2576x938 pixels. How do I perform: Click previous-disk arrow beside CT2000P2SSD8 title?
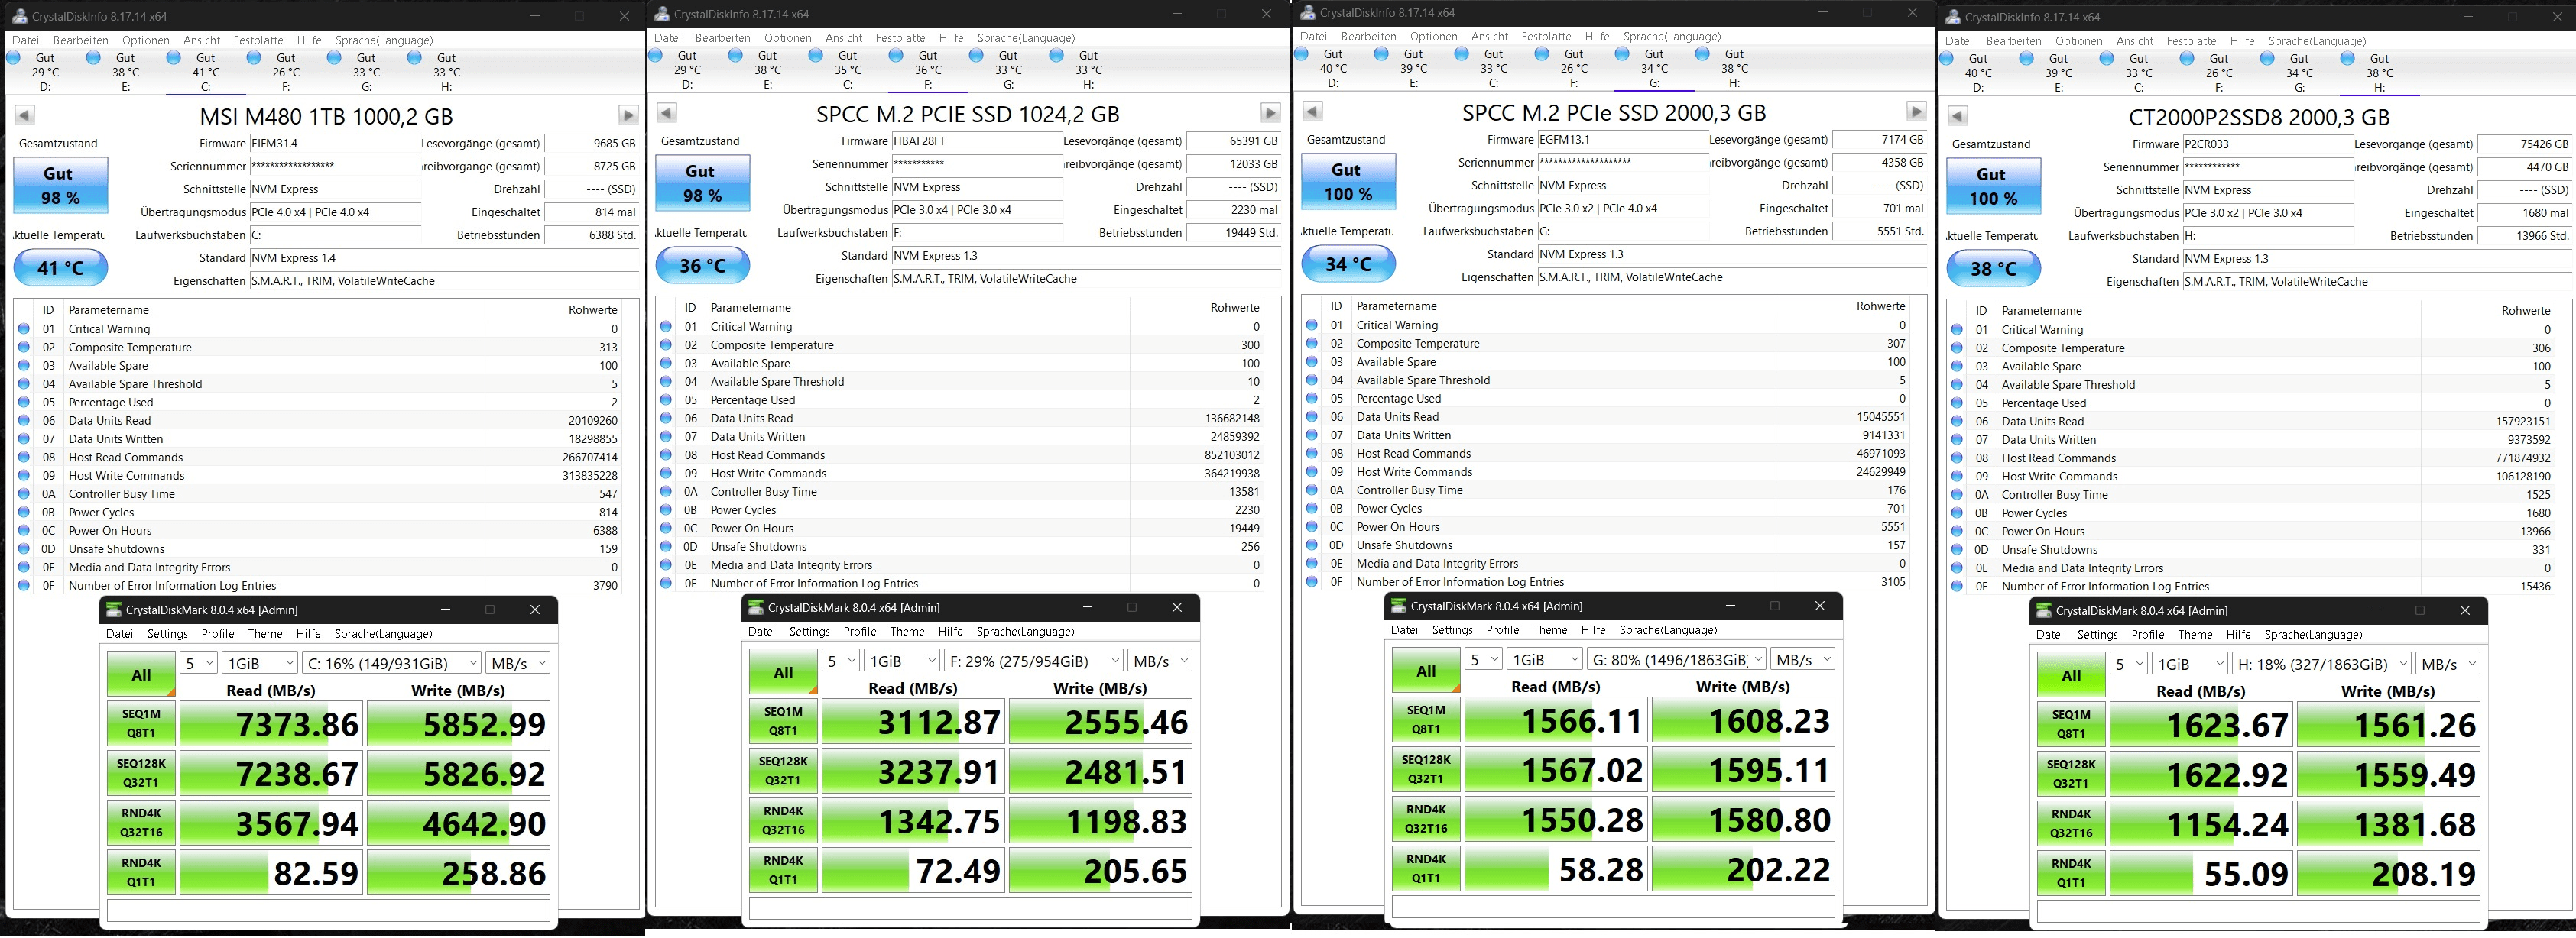coord(1958,116)
